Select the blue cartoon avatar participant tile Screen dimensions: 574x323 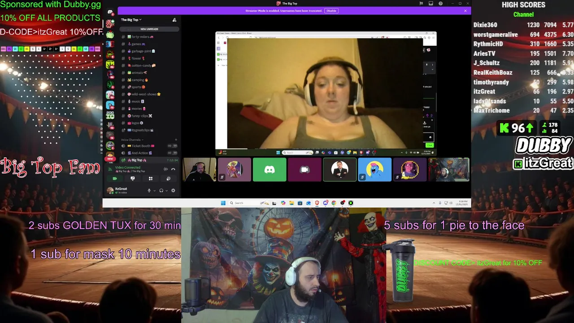pos(374,170)
